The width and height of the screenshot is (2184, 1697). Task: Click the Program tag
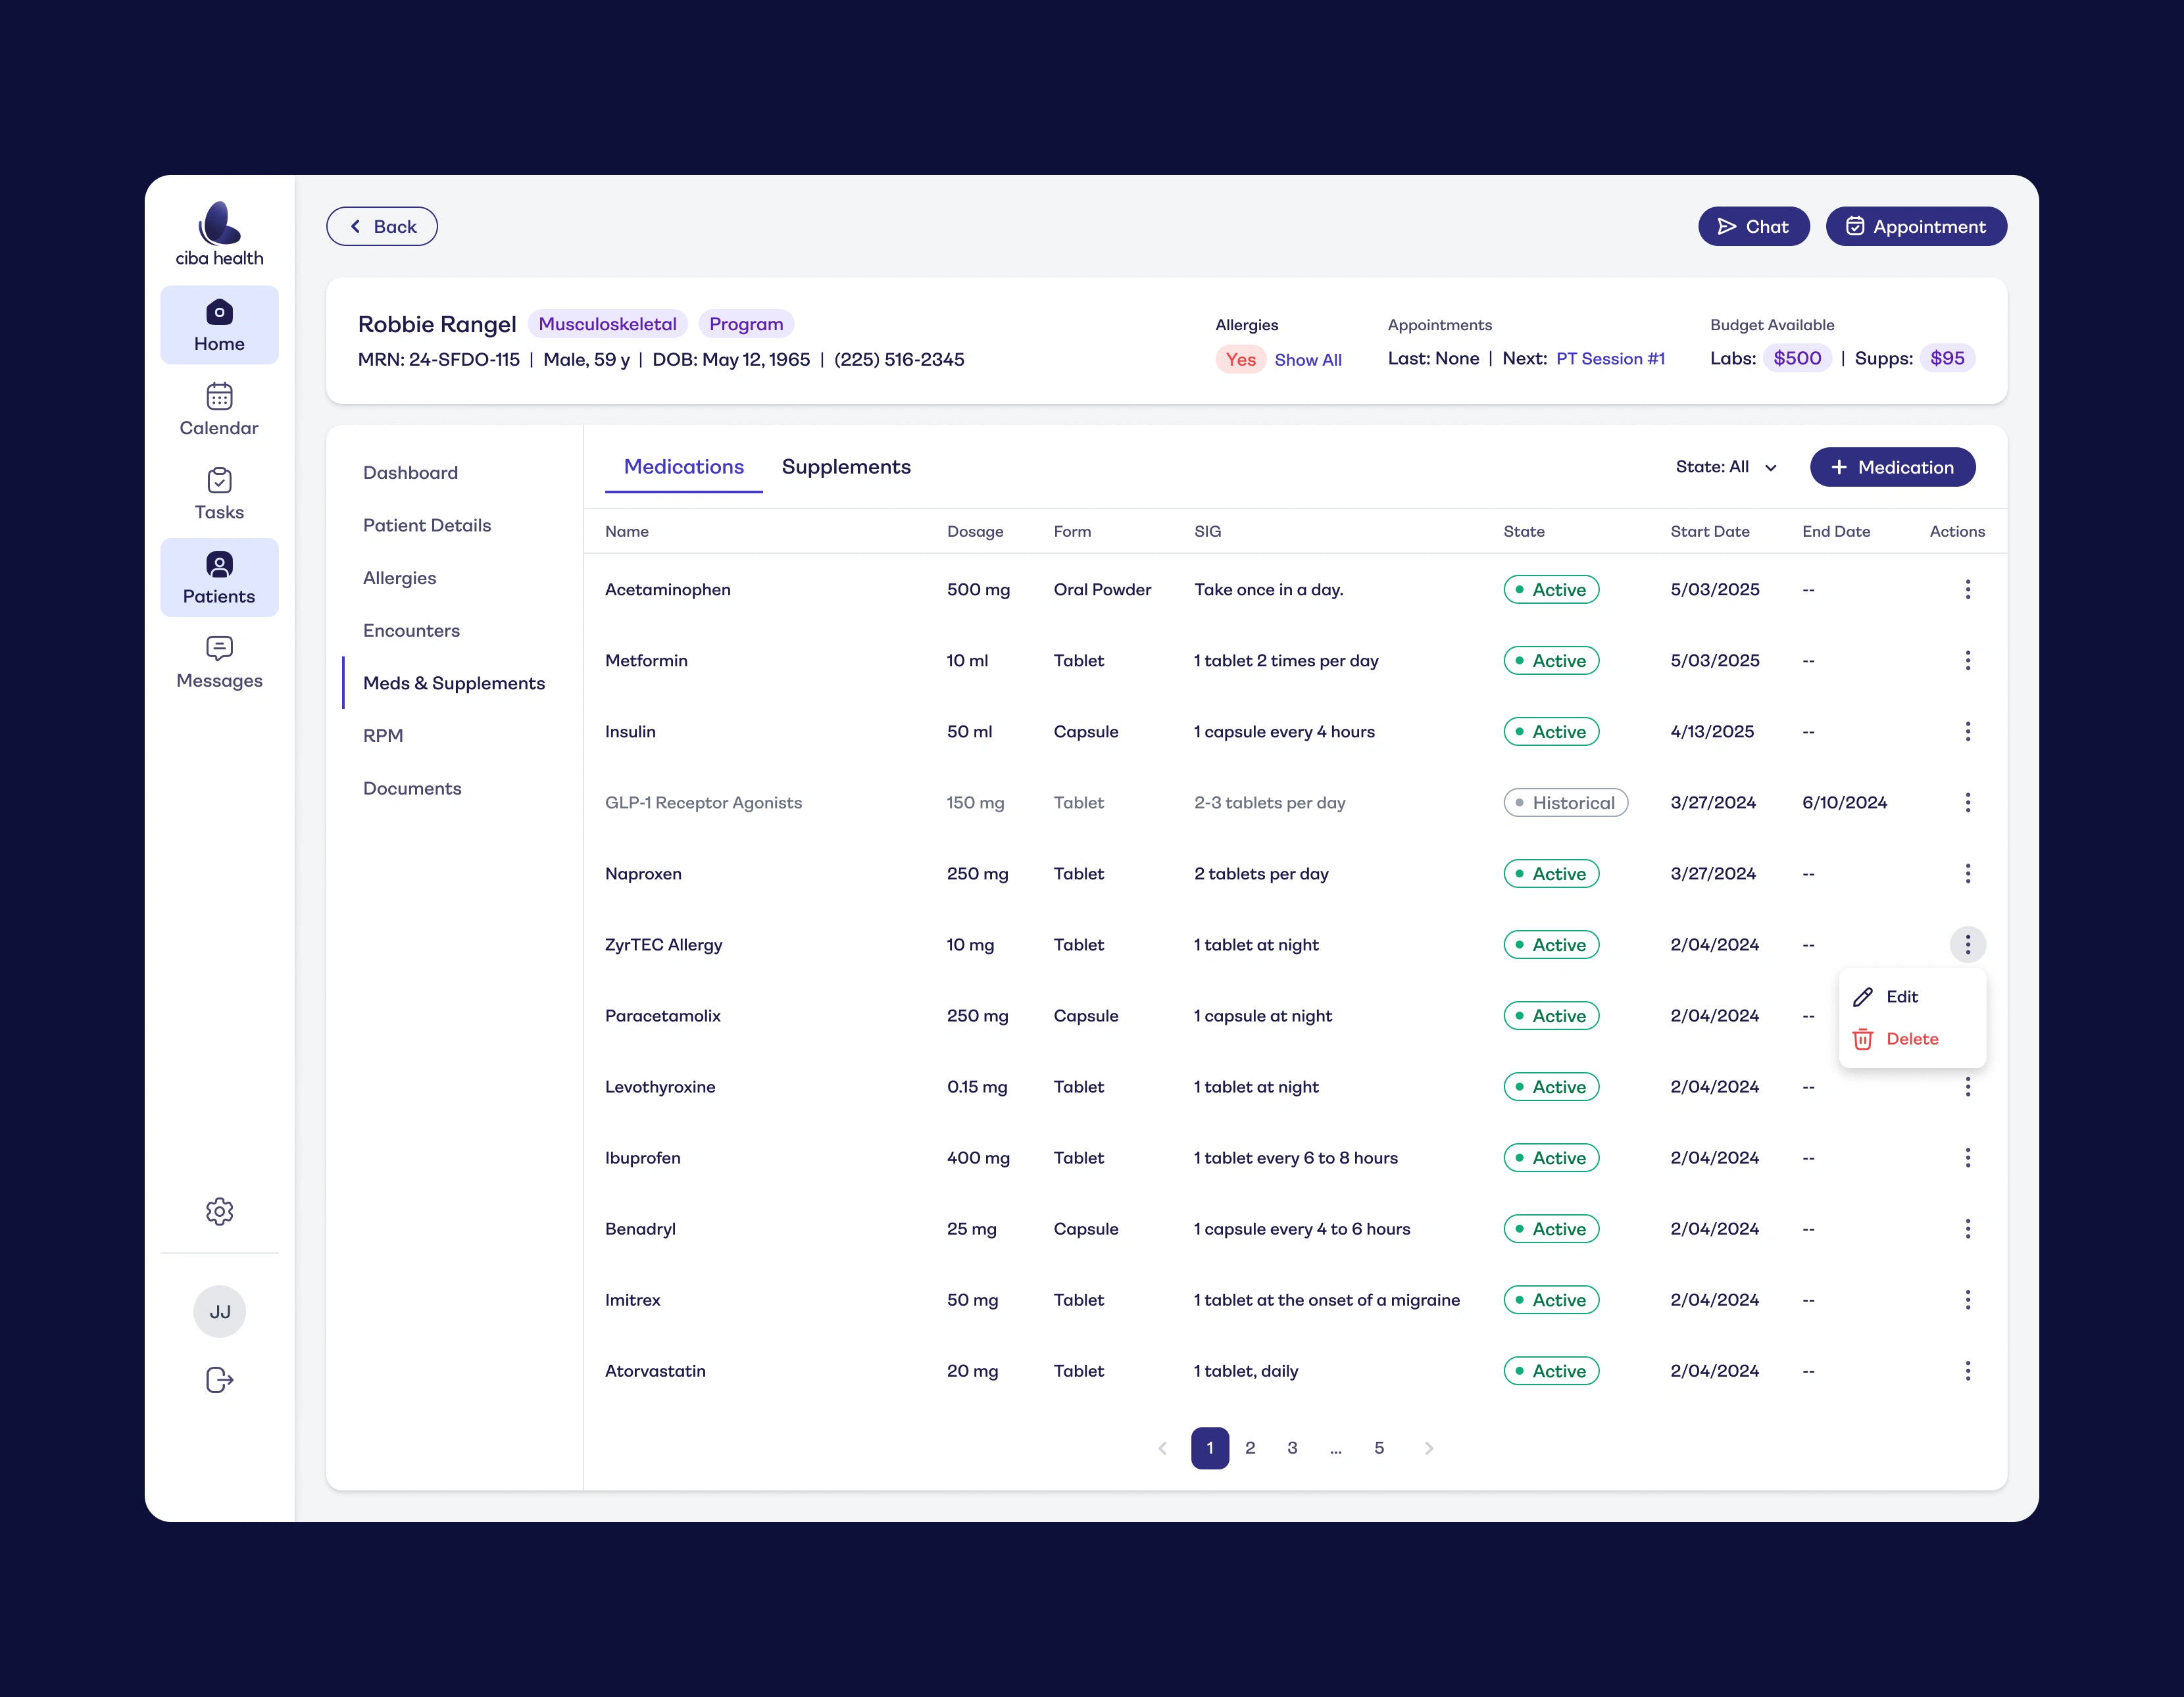746,324
